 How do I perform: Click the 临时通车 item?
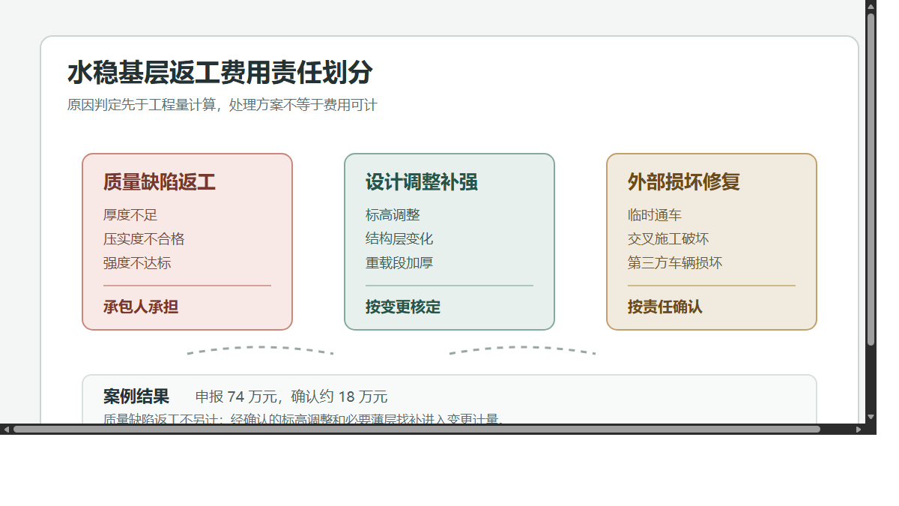655,215
